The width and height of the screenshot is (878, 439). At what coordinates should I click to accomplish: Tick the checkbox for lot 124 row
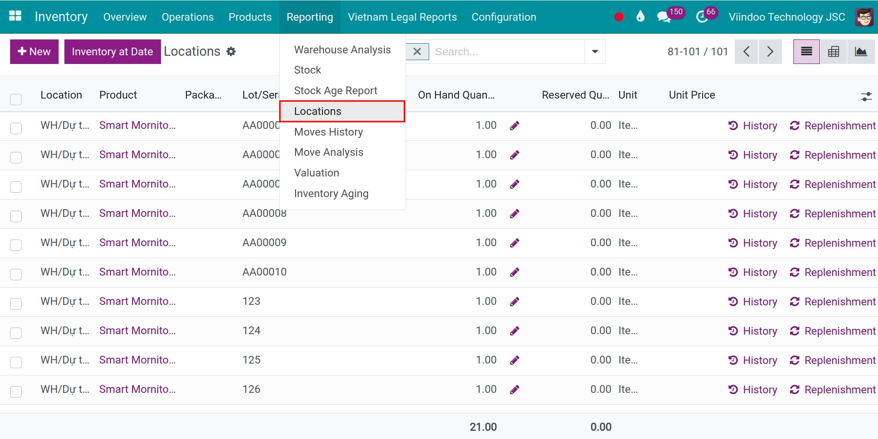pos(16,333)
